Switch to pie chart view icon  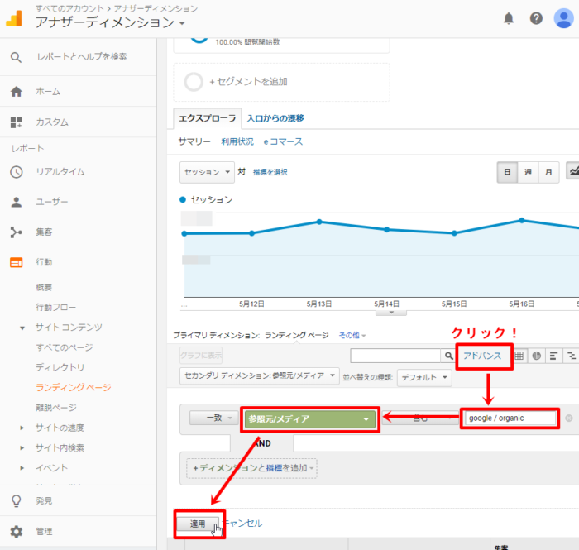536,356
